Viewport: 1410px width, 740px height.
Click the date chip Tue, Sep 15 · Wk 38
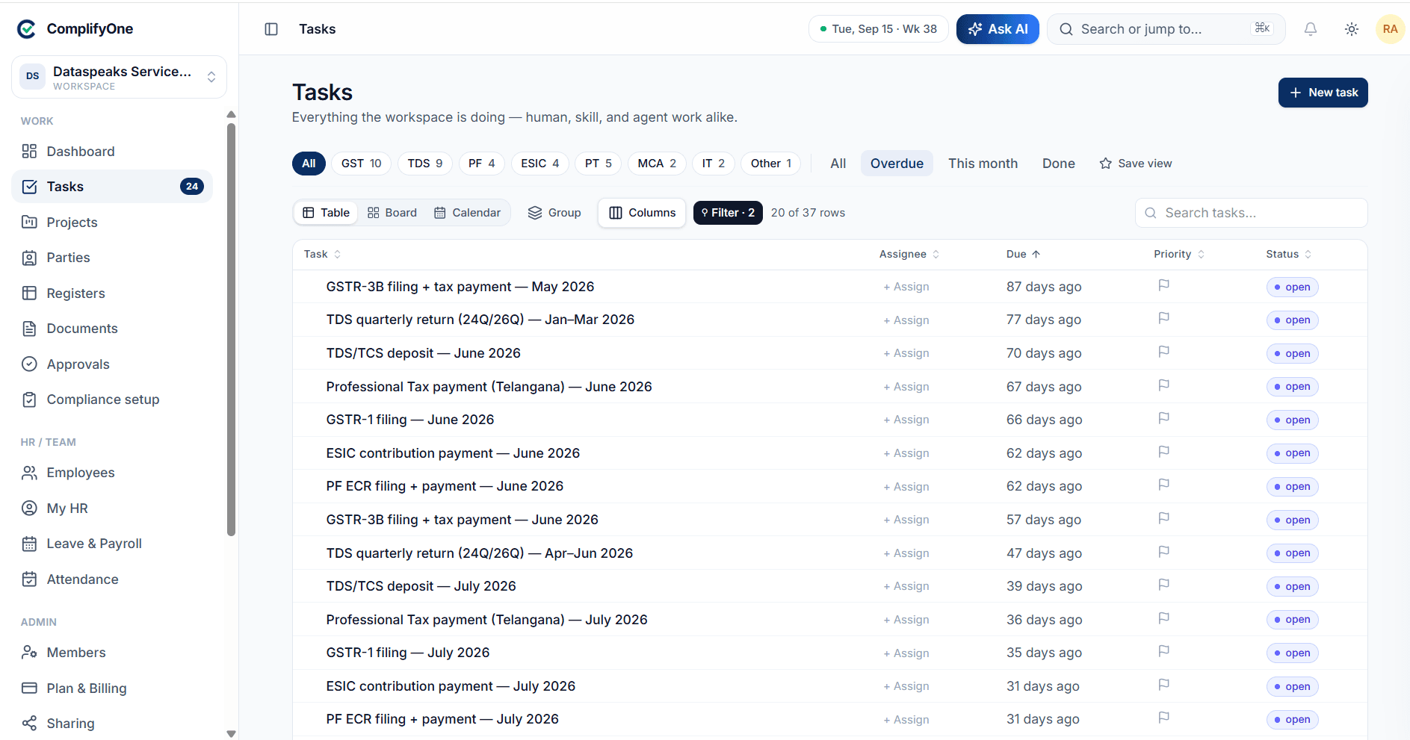click(x=879, y=29)
